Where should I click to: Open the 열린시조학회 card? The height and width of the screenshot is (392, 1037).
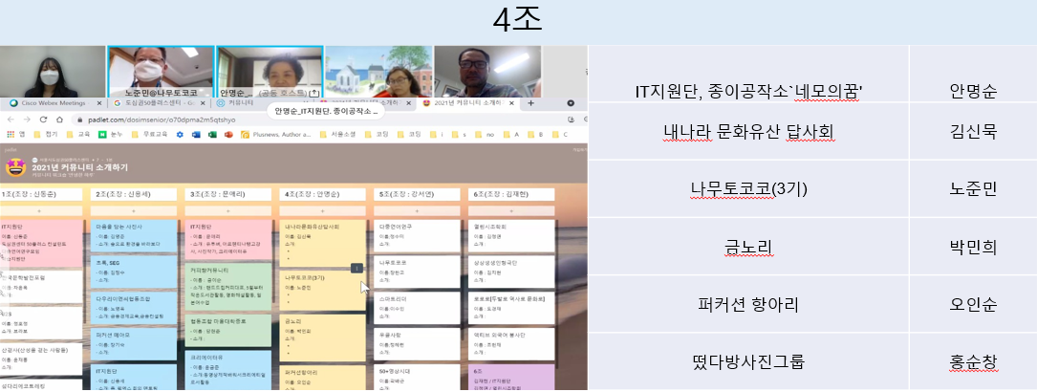(511, 234)
